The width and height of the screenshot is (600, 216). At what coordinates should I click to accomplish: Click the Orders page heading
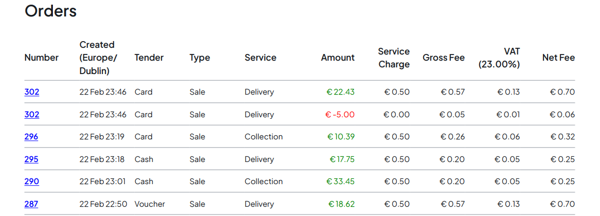(51, 11)
